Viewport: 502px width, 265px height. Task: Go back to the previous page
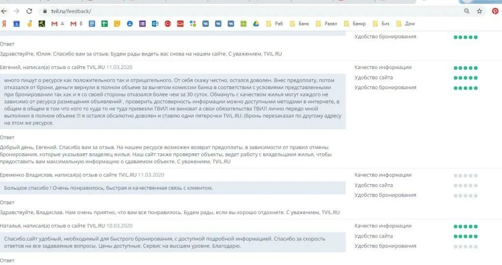4,11
